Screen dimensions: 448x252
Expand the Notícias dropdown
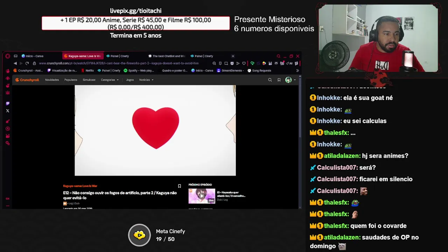tap(146, 80)
